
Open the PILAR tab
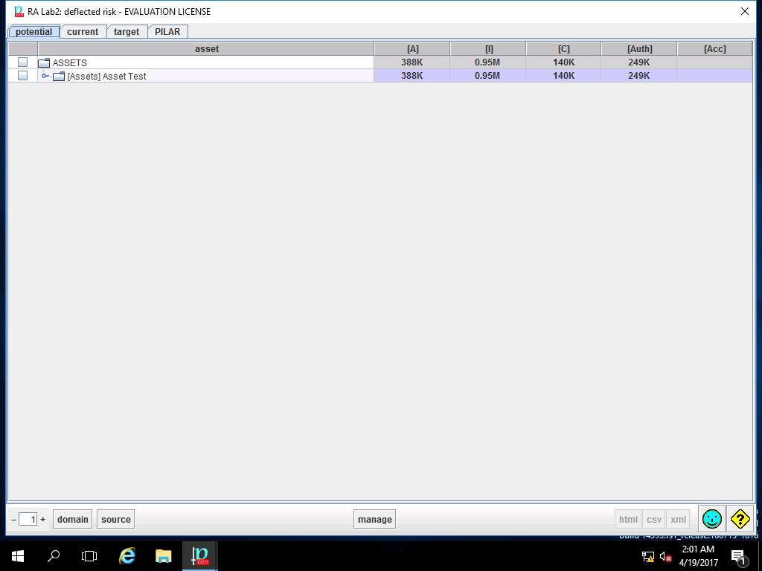[167, 31]
